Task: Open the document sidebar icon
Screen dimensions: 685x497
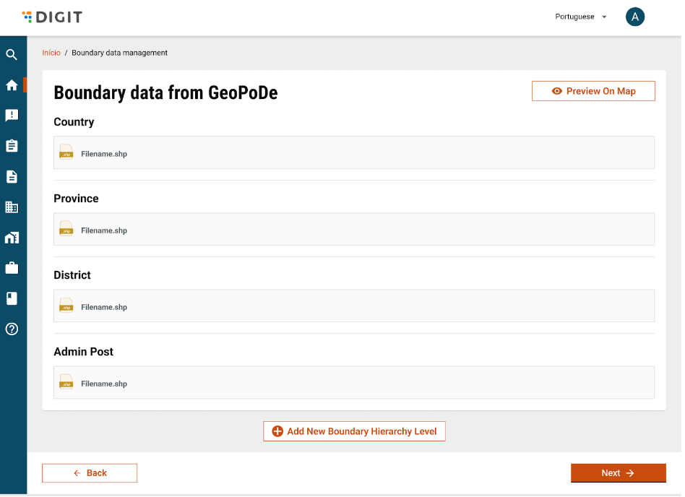Action: tap(12, 176)
